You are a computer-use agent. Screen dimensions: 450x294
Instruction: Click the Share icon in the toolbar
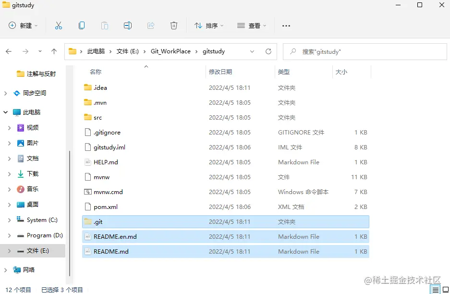[x=151, y=26]
